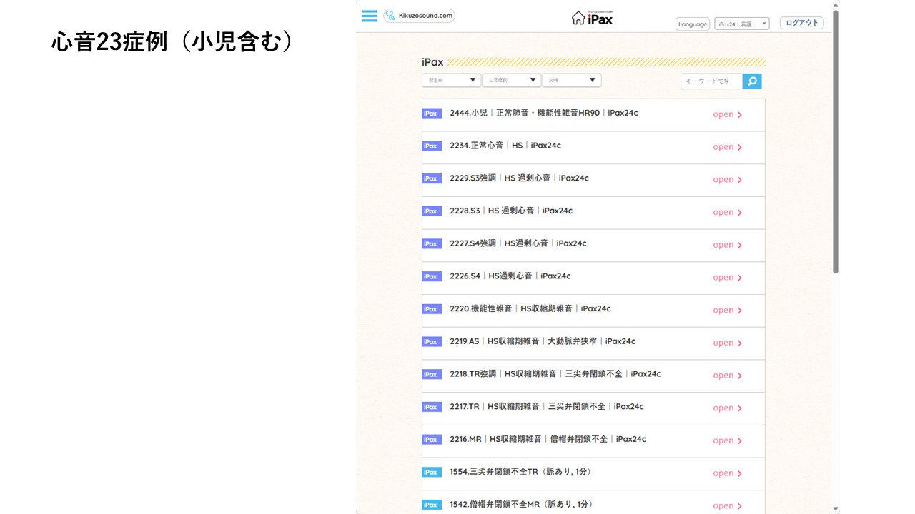This screenshot has width=915, height=514.
Task: Click the iPax badge beside 1554.三尖弁閉鎖不全TR
Action: click(431, 473)
